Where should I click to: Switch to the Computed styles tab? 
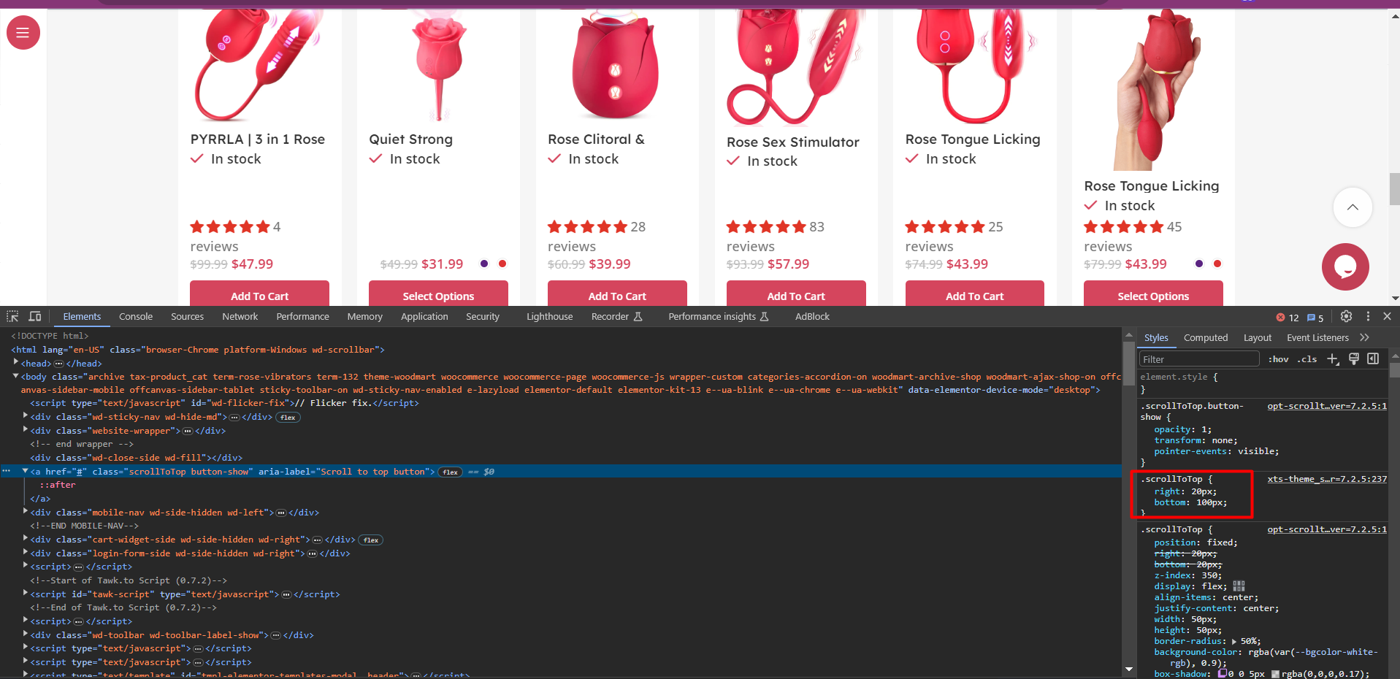pyautogui.click(x=1205, y=337)
